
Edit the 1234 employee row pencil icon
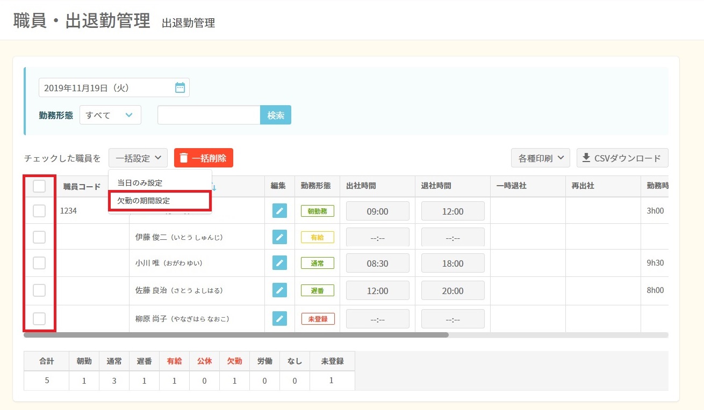coord(279,211)
